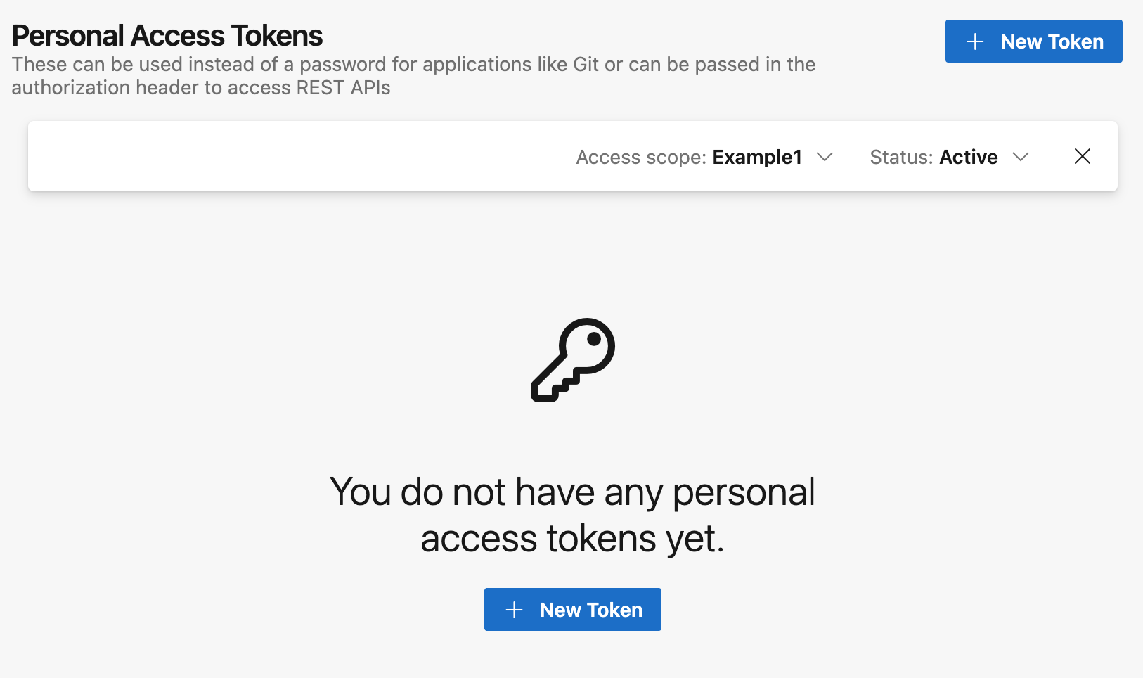
Task: Click the Access scope filter label
Action: pyautogui.click(x=641, y=157)
